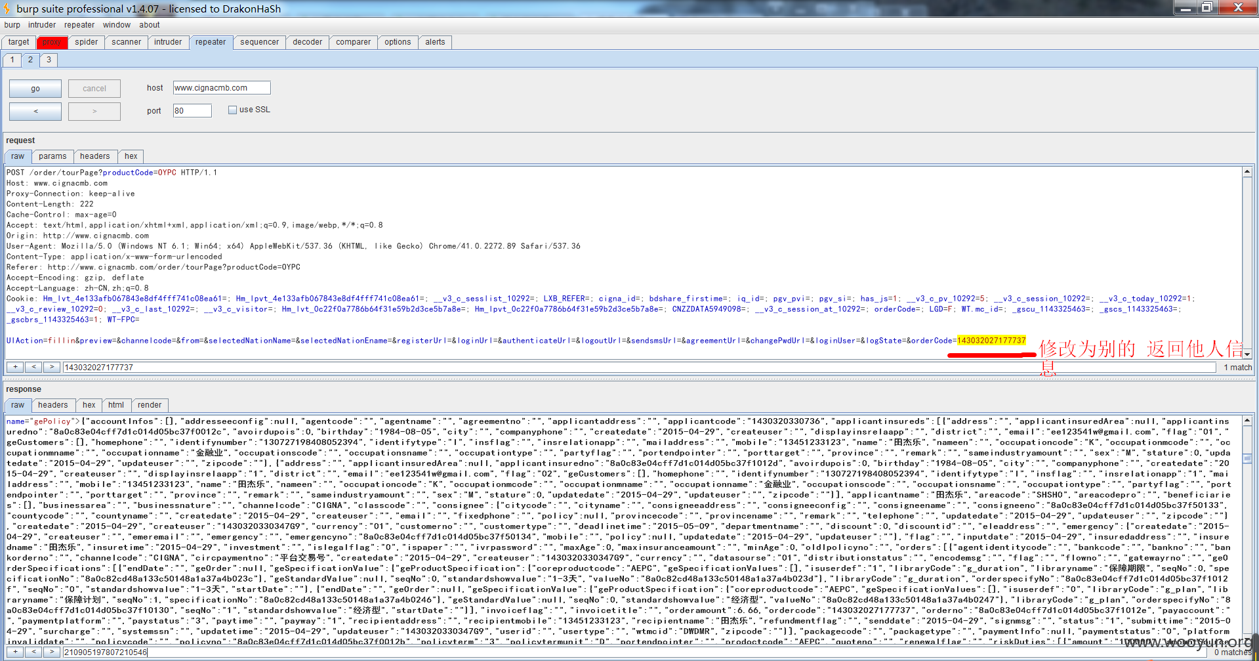Toggle the use SSL checkbox
This screenshot has height=661, width=1259.
point(232,110)
